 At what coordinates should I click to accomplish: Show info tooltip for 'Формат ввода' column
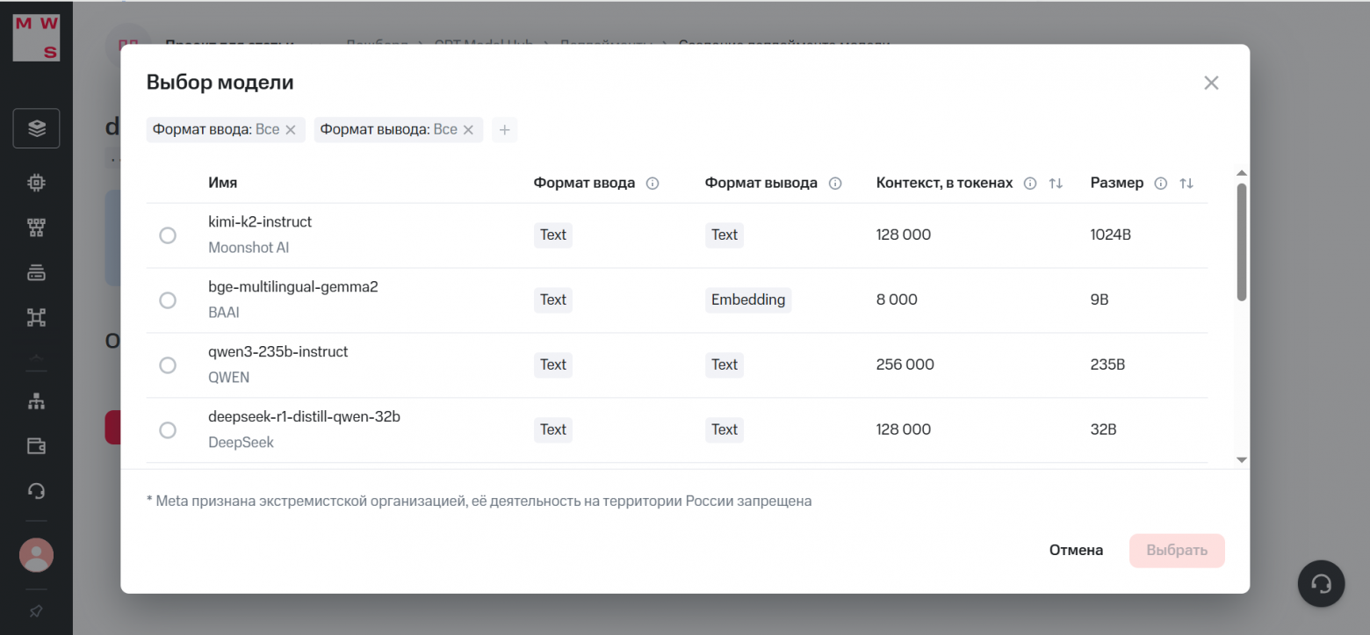(653, 184)
